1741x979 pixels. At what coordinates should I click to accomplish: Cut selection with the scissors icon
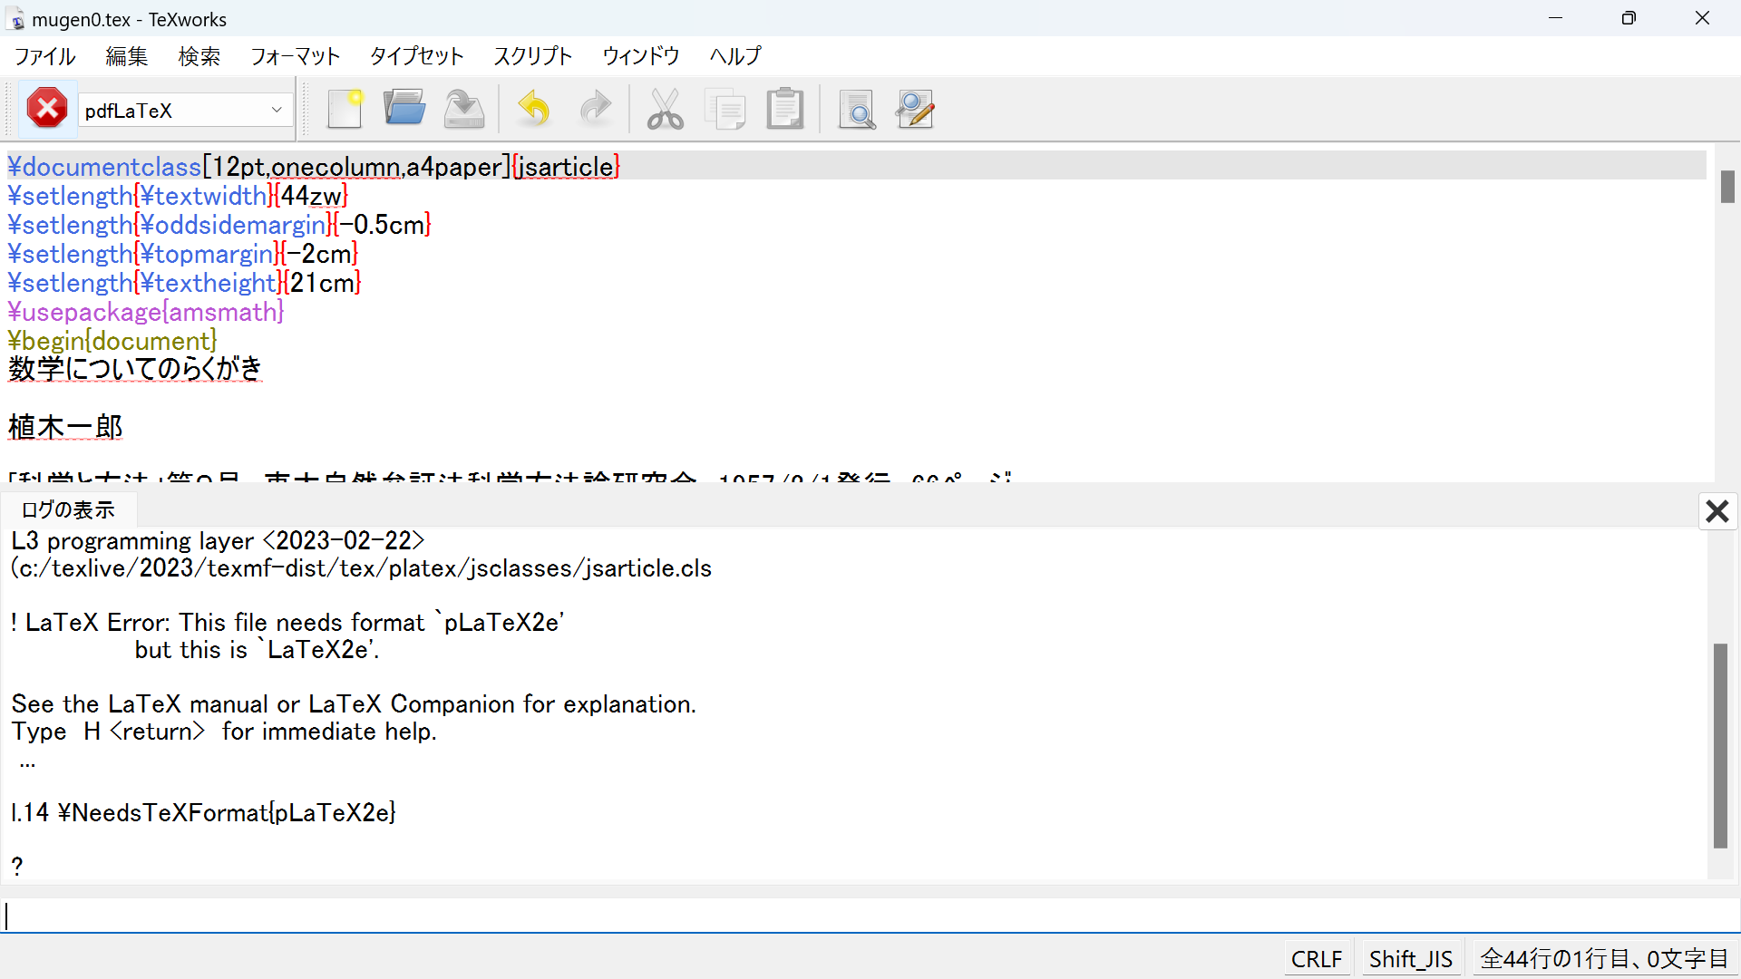(x=665, y=110)
